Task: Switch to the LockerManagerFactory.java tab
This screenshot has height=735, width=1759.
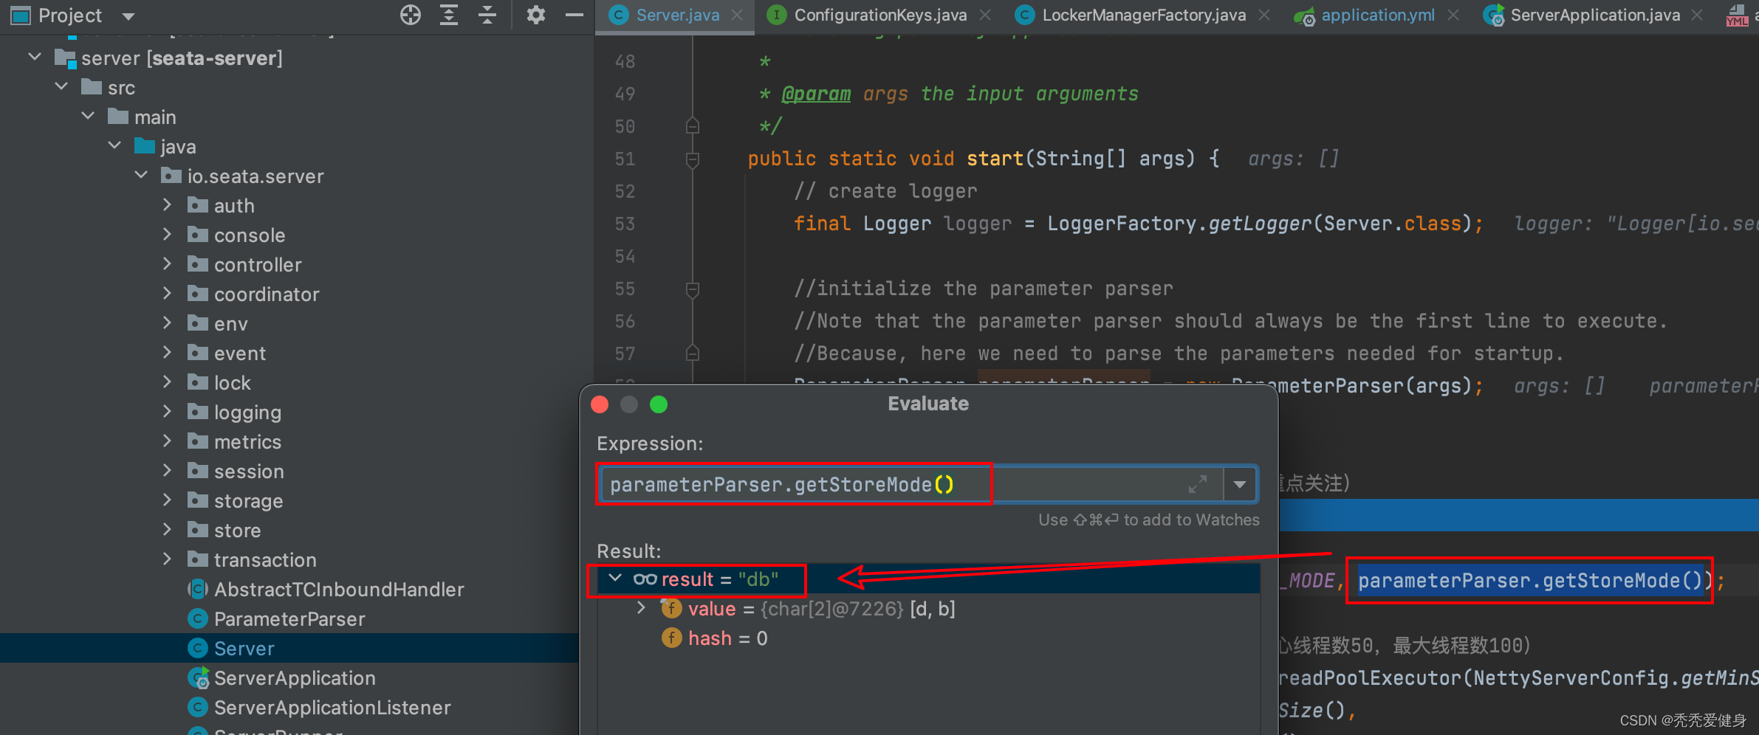Action: (x=1144, y=15)
